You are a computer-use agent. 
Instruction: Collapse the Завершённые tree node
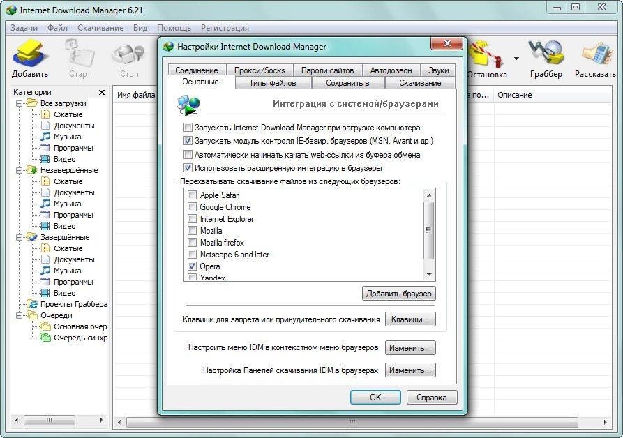[x=19, y=237]
